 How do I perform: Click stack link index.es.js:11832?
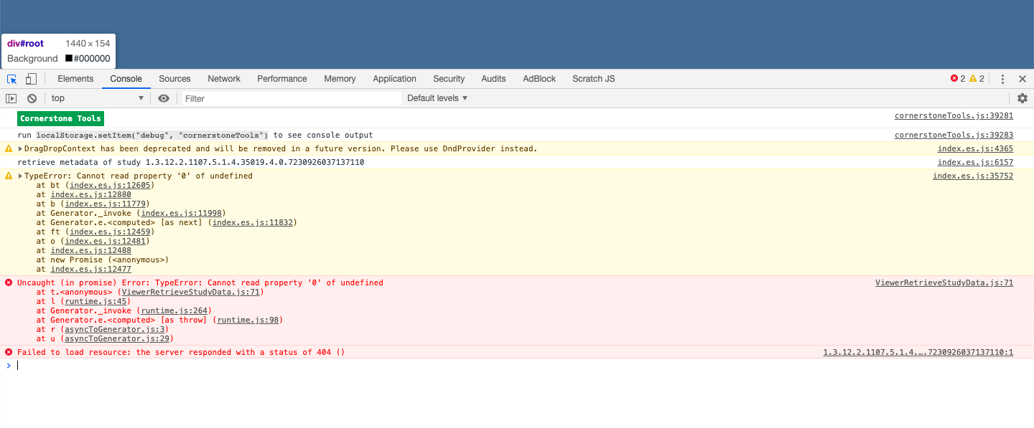pyautogui.click(x=253, y=222)
